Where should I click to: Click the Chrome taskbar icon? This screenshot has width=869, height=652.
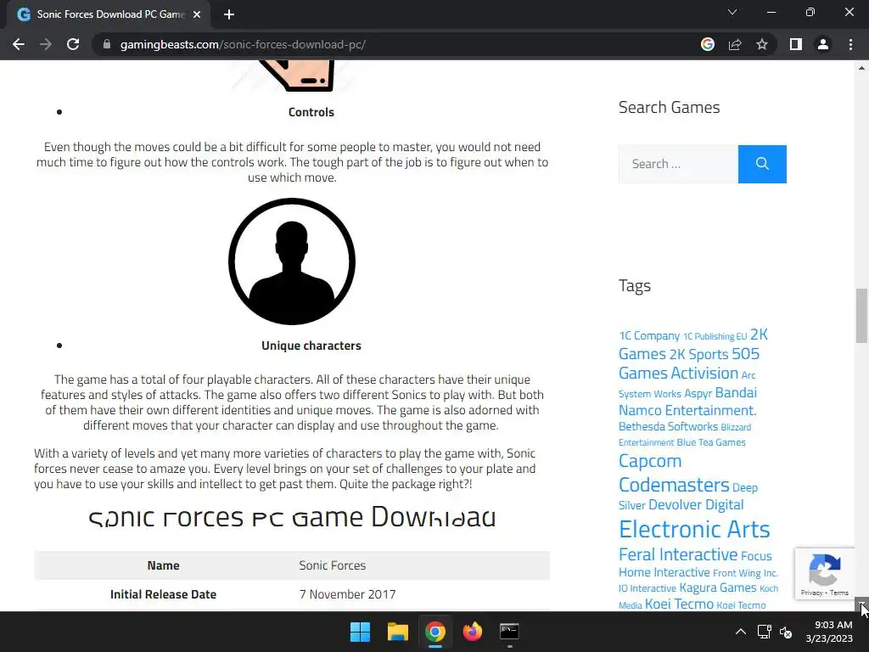(435, 632)
